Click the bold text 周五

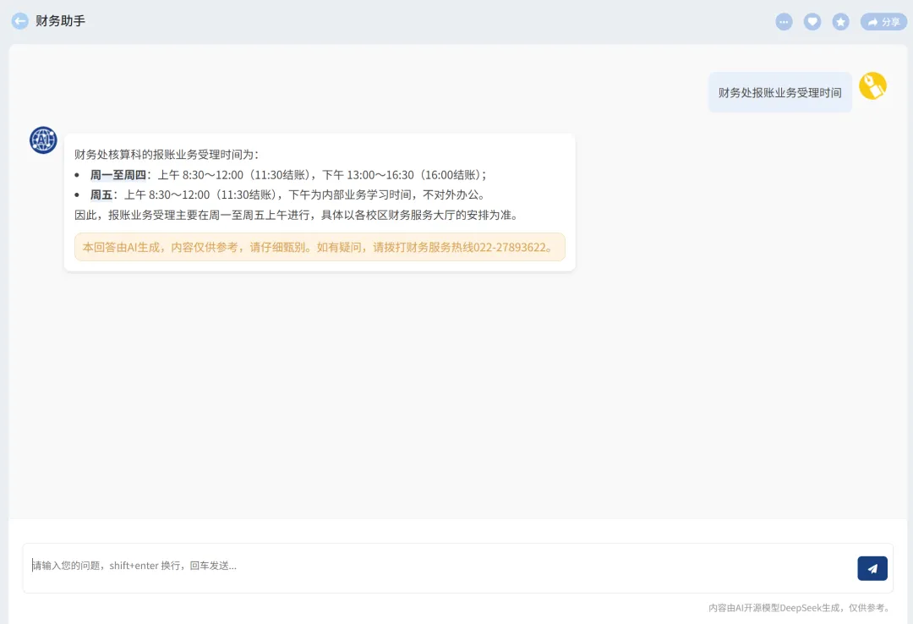[x=101, y=194]
